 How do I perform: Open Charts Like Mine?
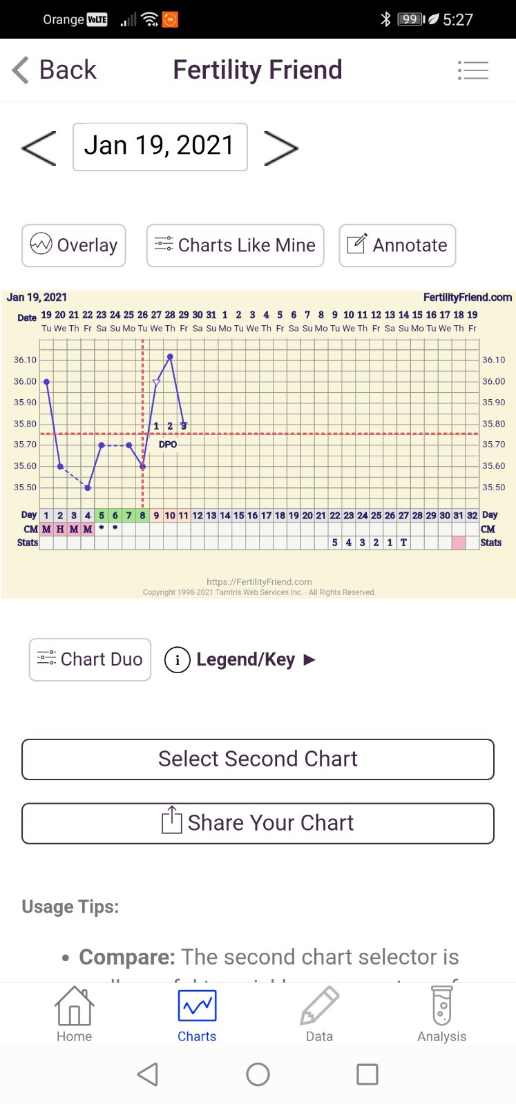click(235, 245)
